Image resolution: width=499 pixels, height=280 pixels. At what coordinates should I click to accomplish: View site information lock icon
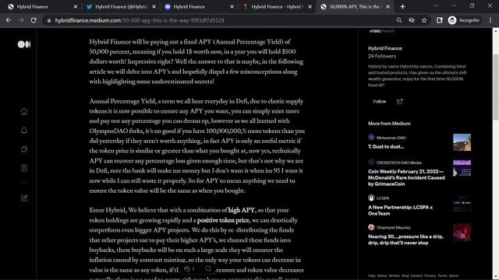tap(48, 20)
